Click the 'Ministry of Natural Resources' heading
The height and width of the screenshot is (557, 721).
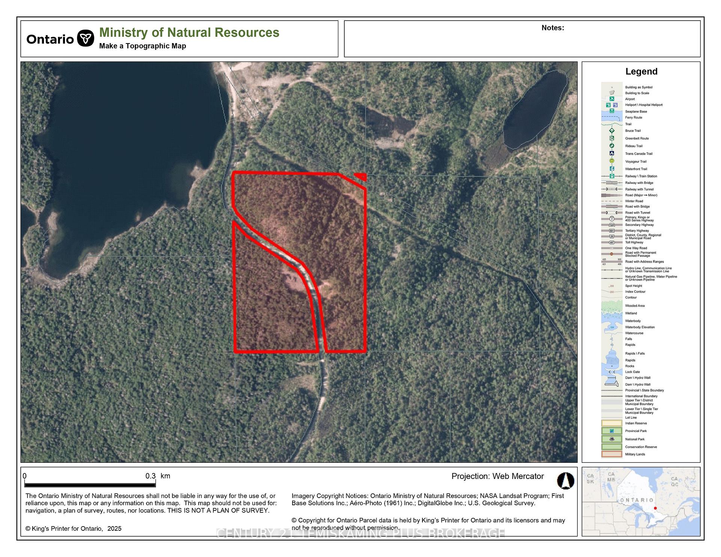click(189, 33)
